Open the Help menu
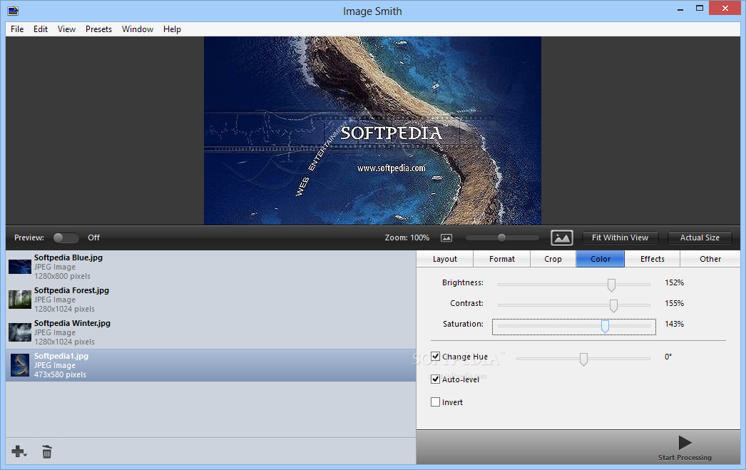Screen dimensions: 746x470 pos(172,29)
